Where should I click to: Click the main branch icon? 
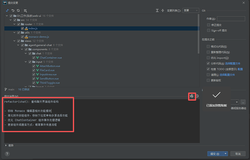[x=6, y=89]
